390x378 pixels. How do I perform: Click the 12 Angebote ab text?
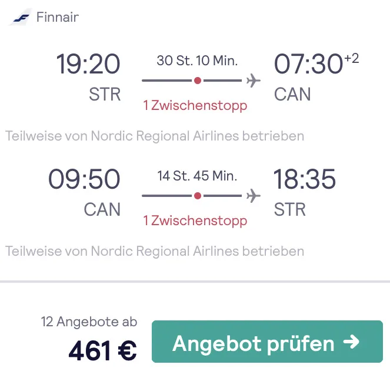point(89,322)
